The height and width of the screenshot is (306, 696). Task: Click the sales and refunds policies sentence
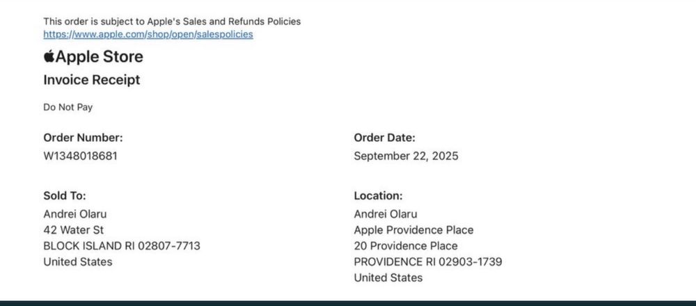tap(172, 22)
